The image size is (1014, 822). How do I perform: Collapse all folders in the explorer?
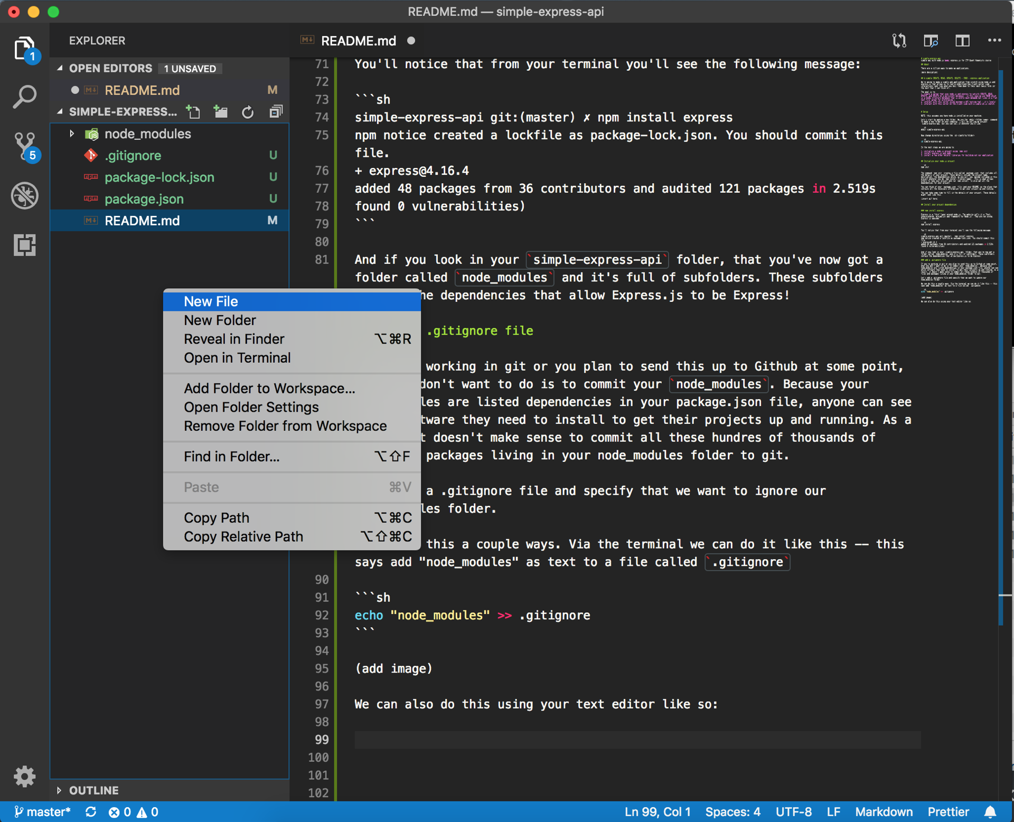click(x=276, y=111)
